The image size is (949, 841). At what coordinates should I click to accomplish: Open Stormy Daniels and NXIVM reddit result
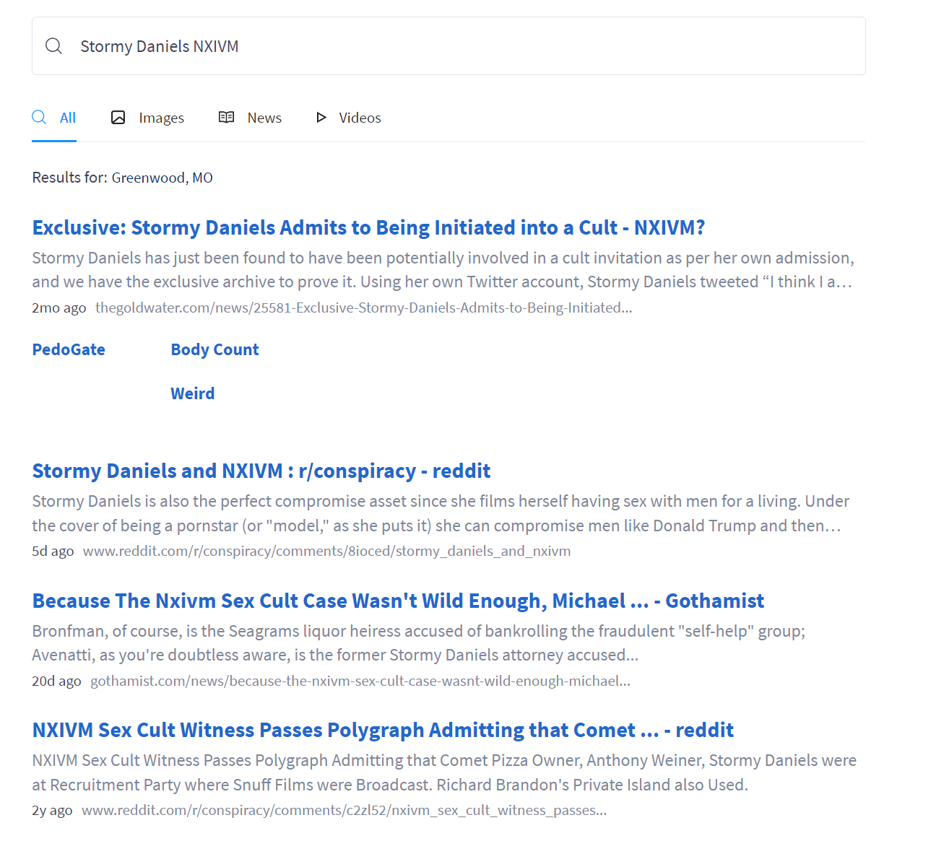point(261,471)
